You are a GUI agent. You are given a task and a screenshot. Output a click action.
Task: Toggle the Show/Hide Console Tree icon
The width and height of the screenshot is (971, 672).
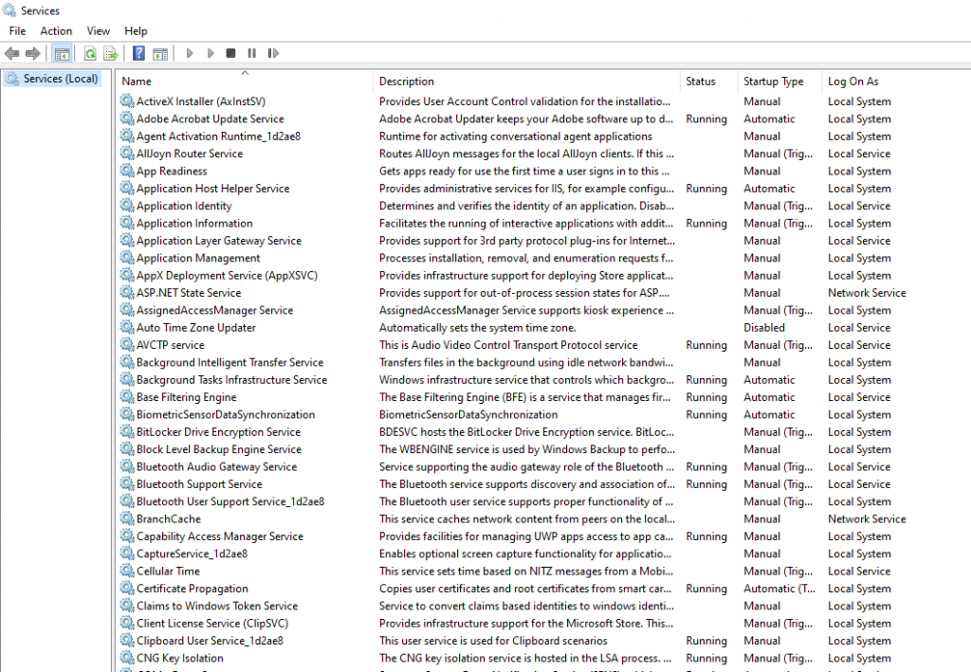[x=62, y=53]
